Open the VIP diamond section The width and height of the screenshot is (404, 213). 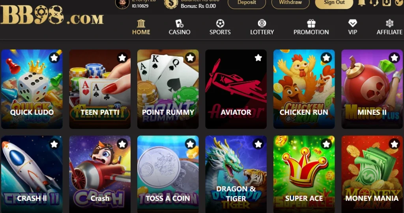(x=352, y=27)
